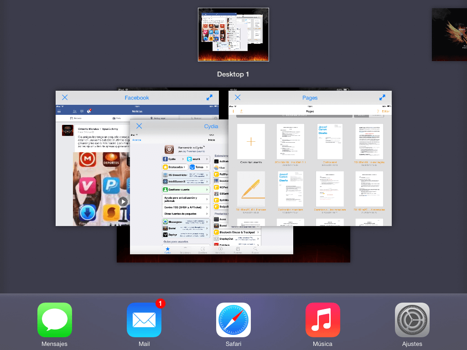Play the video in the Facebook post

click(123, 201)
